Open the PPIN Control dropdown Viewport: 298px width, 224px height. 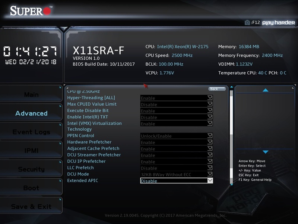[177, 136]
